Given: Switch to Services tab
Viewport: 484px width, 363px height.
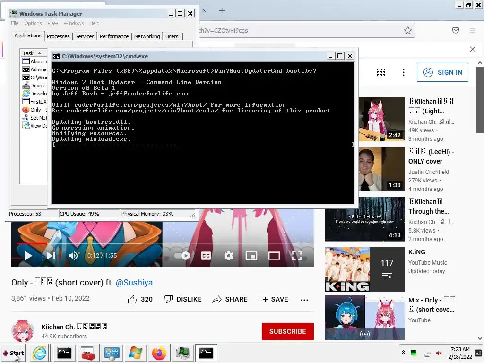Looking at the screenshot, I should tap(85, 36).
